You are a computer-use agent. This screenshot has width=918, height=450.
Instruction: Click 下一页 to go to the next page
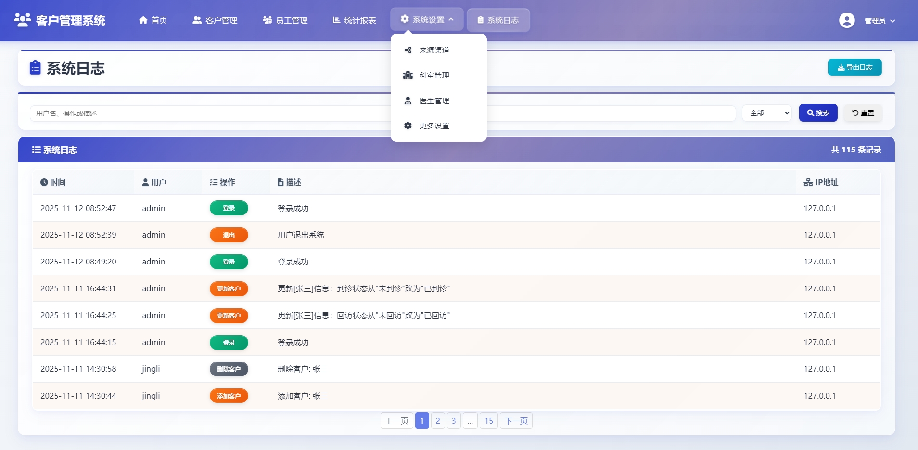[516, 421]
